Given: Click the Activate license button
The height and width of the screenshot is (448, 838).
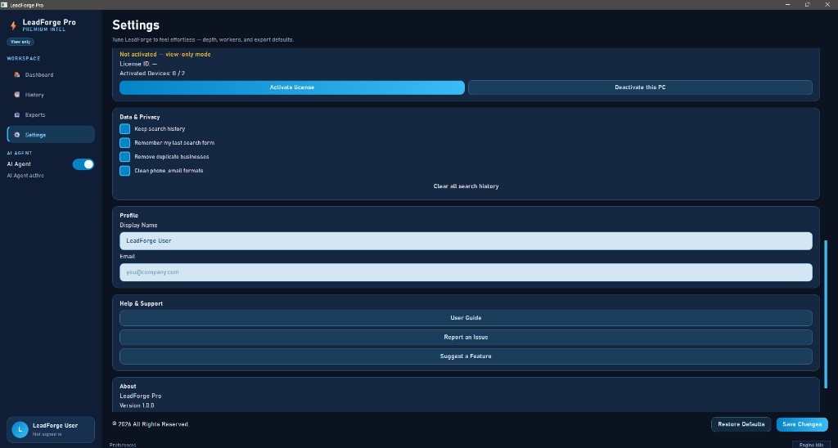Looking at the screenshot, I should (x=292, y=87).
